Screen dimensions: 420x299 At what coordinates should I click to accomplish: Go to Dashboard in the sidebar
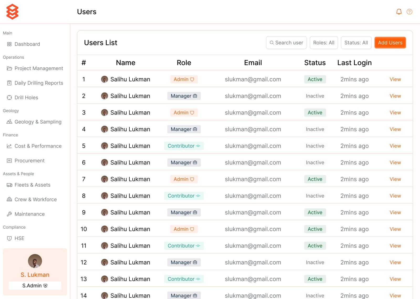(x=27, y=44)
